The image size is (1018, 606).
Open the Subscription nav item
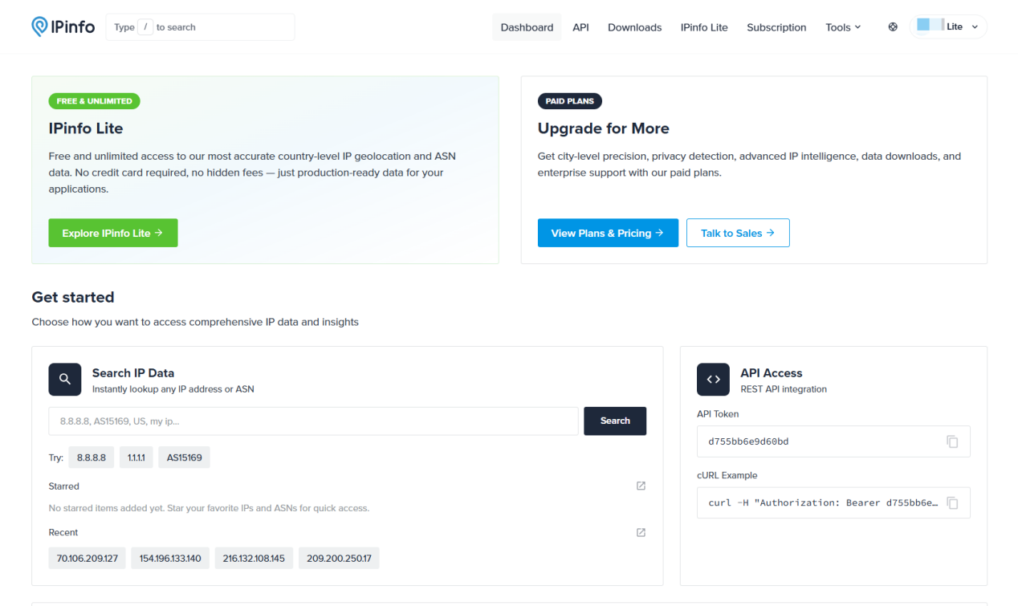(776, 27)
